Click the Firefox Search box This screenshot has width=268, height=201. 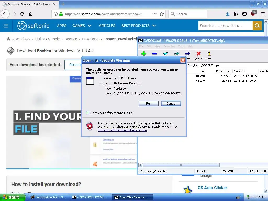188,14
